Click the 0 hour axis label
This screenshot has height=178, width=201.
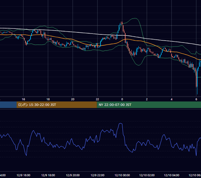click(x=122, y=99)
